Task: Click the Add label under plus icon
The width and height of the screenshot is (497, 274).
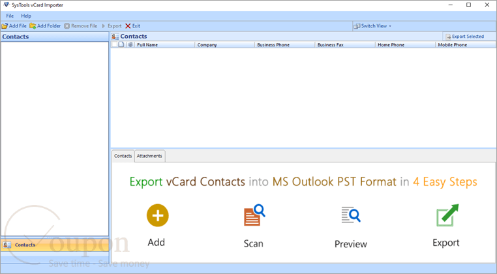Action: 157,242
